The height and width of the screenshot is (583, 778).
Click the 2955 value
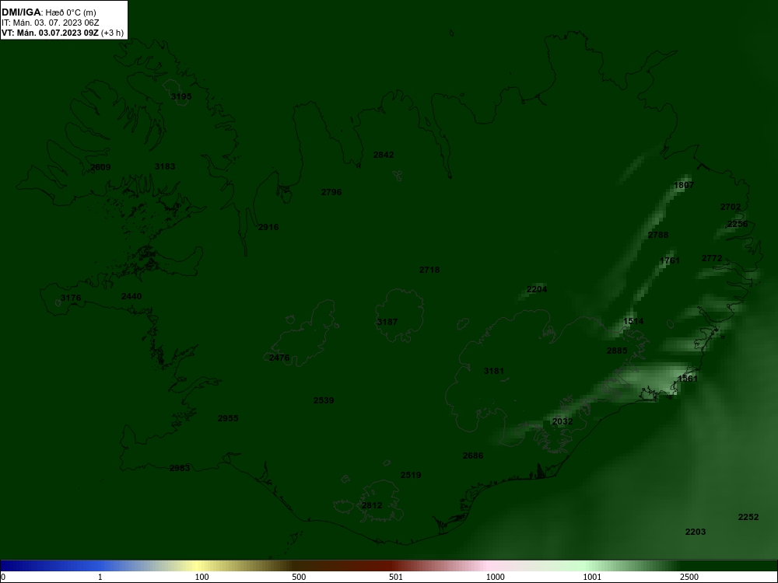(228, 418)
